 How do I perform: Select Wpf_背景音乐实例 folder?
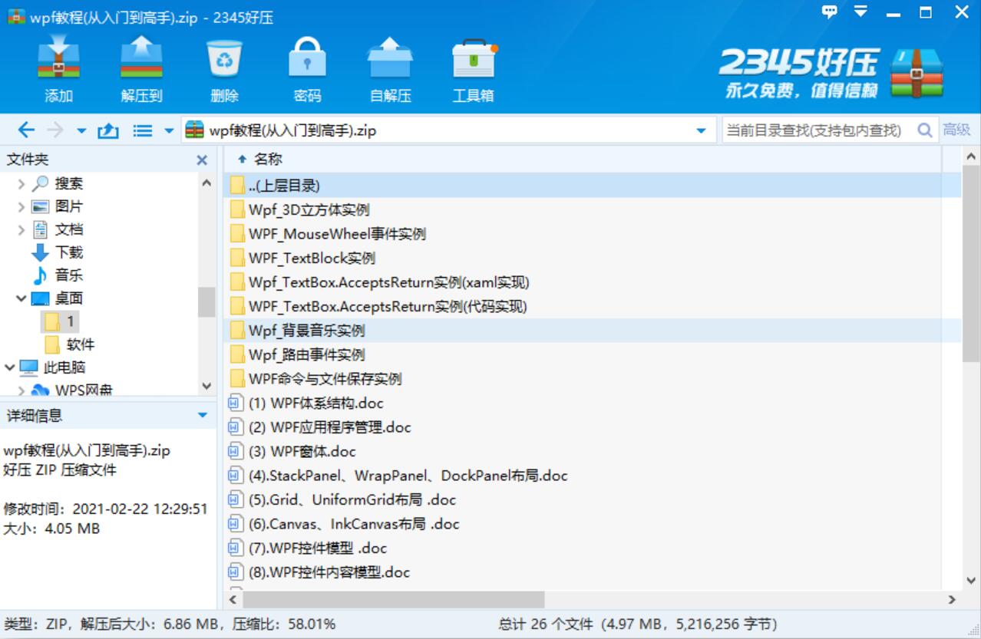(x=593, y=331)
